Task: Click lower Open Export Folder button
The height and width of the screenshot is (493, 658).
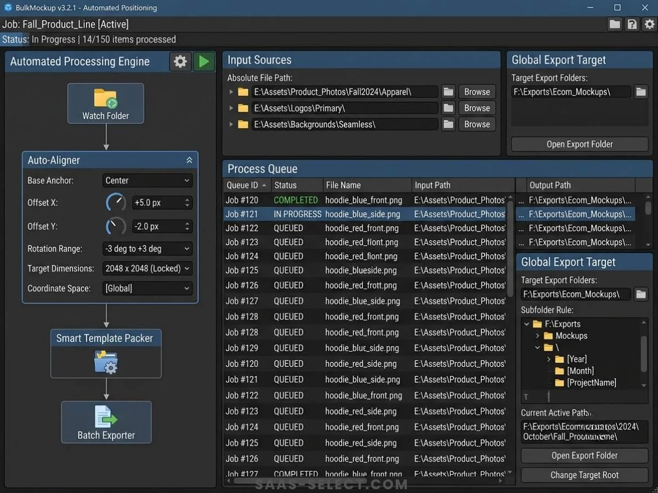Action: (585, 456)
